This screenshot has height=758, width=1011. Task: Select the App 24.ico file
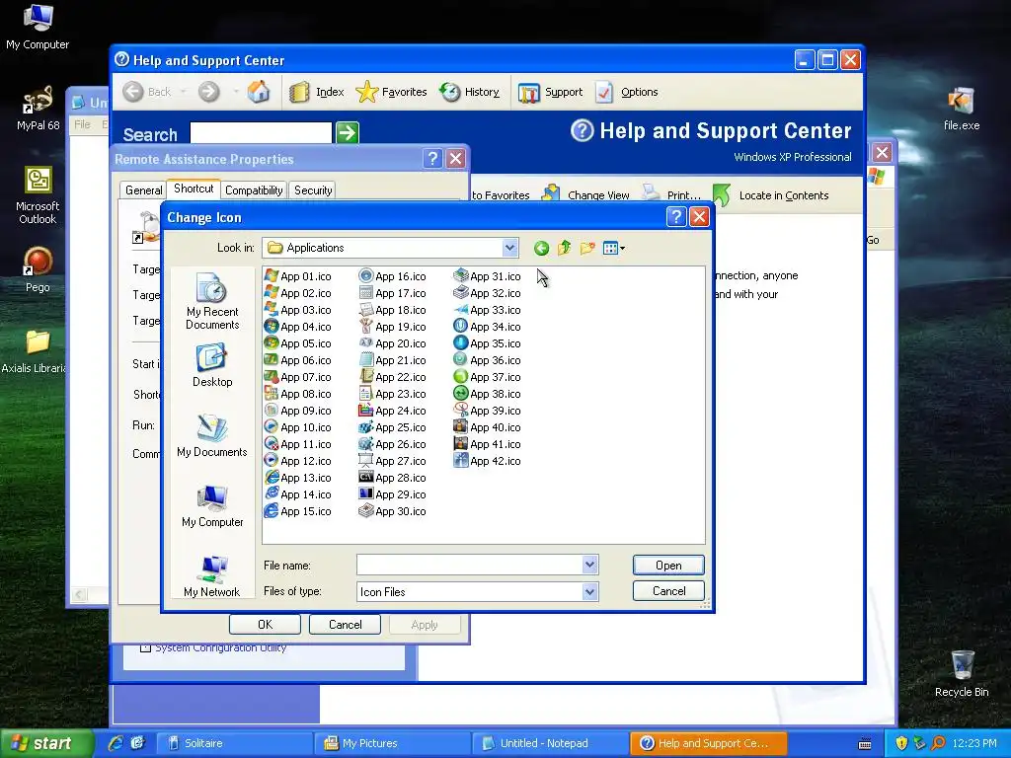(393, 411)
